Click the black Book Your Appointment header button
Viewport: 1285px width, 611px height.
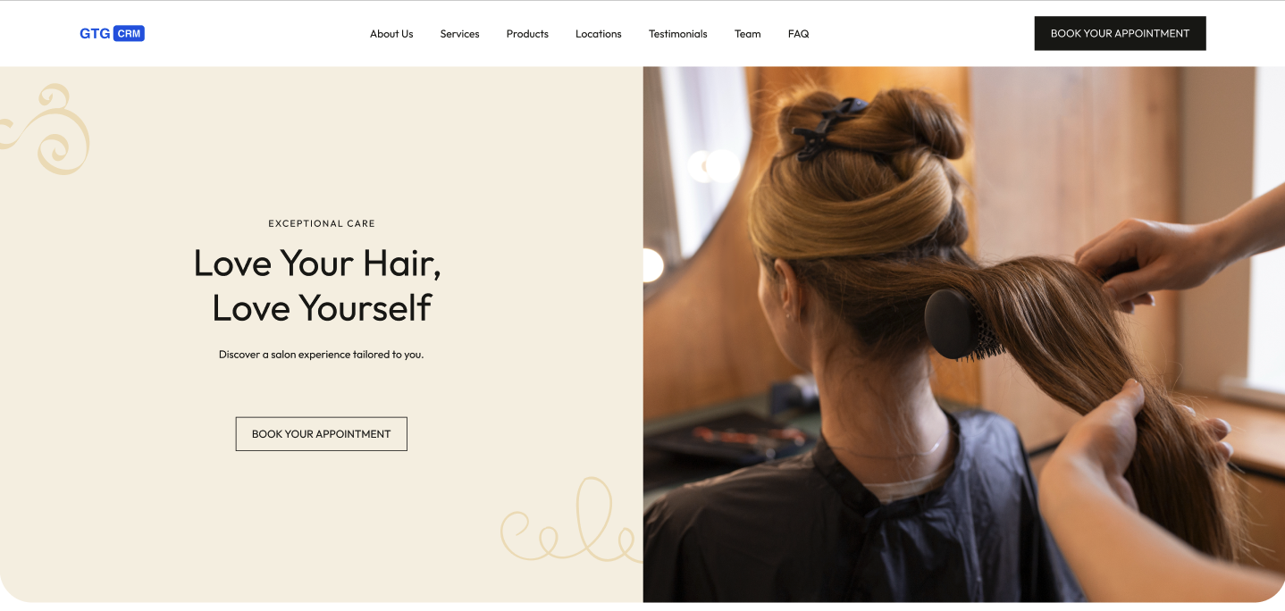click(x=1120, y=33)
